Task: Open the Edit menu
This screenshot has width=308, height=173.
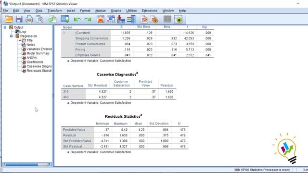Action: click(x=16, y=11)
